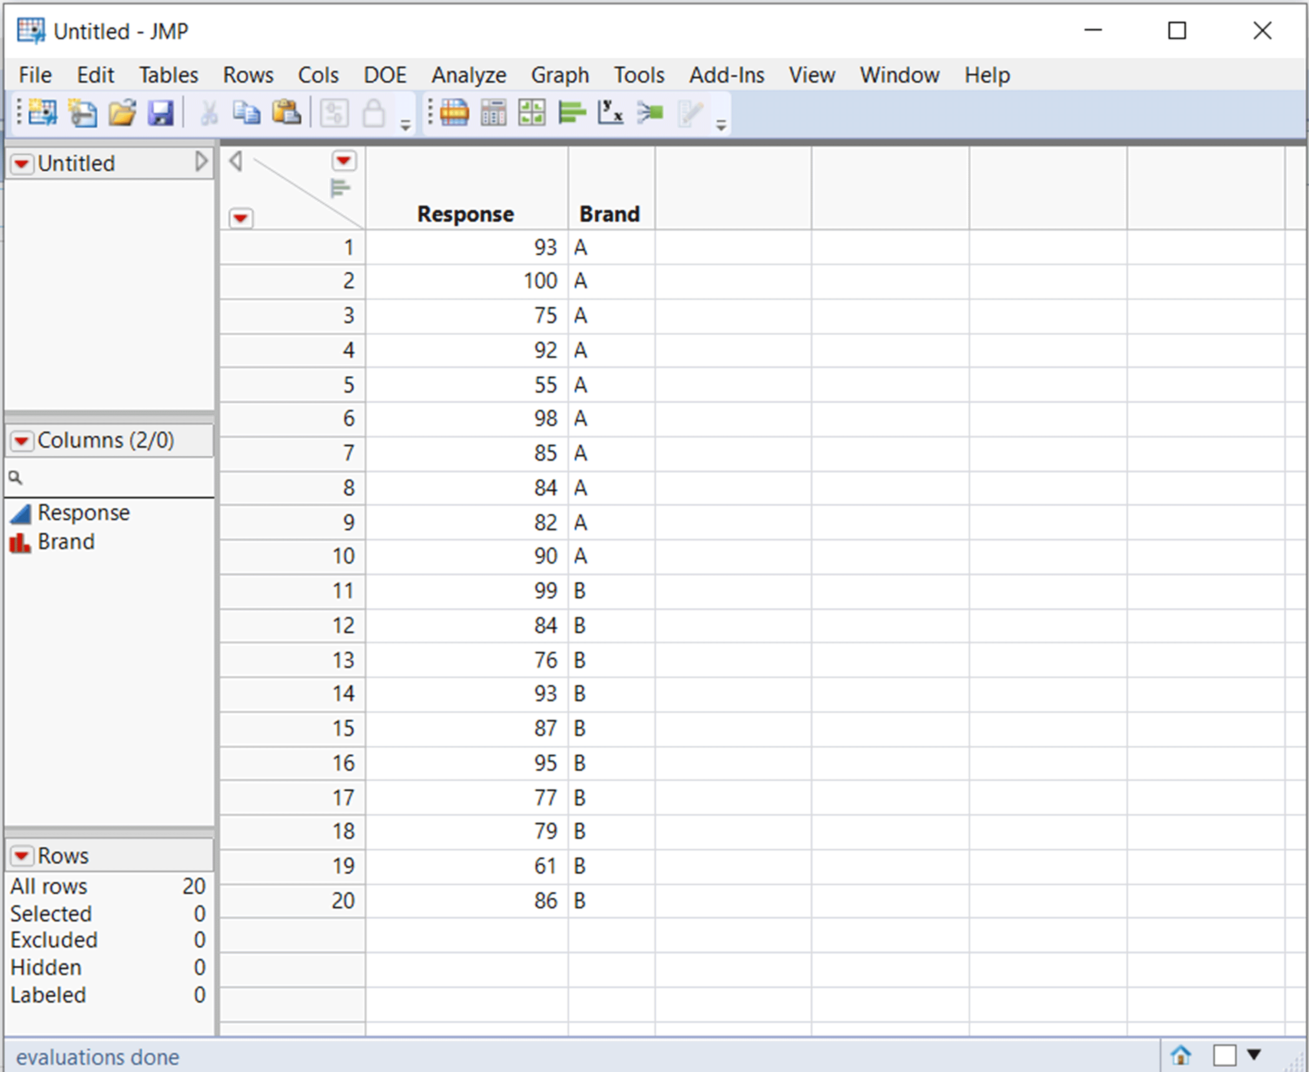This screenshot has height=1072, width=1309.
Task: Click the Lock padlock toolbar icon
Action: (x=374, y=113)
